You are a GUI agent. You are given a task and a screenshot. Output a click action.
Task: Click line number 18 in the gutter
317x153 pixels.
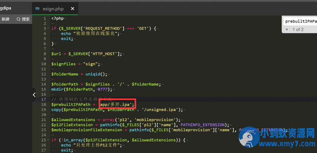pos(44,105)
